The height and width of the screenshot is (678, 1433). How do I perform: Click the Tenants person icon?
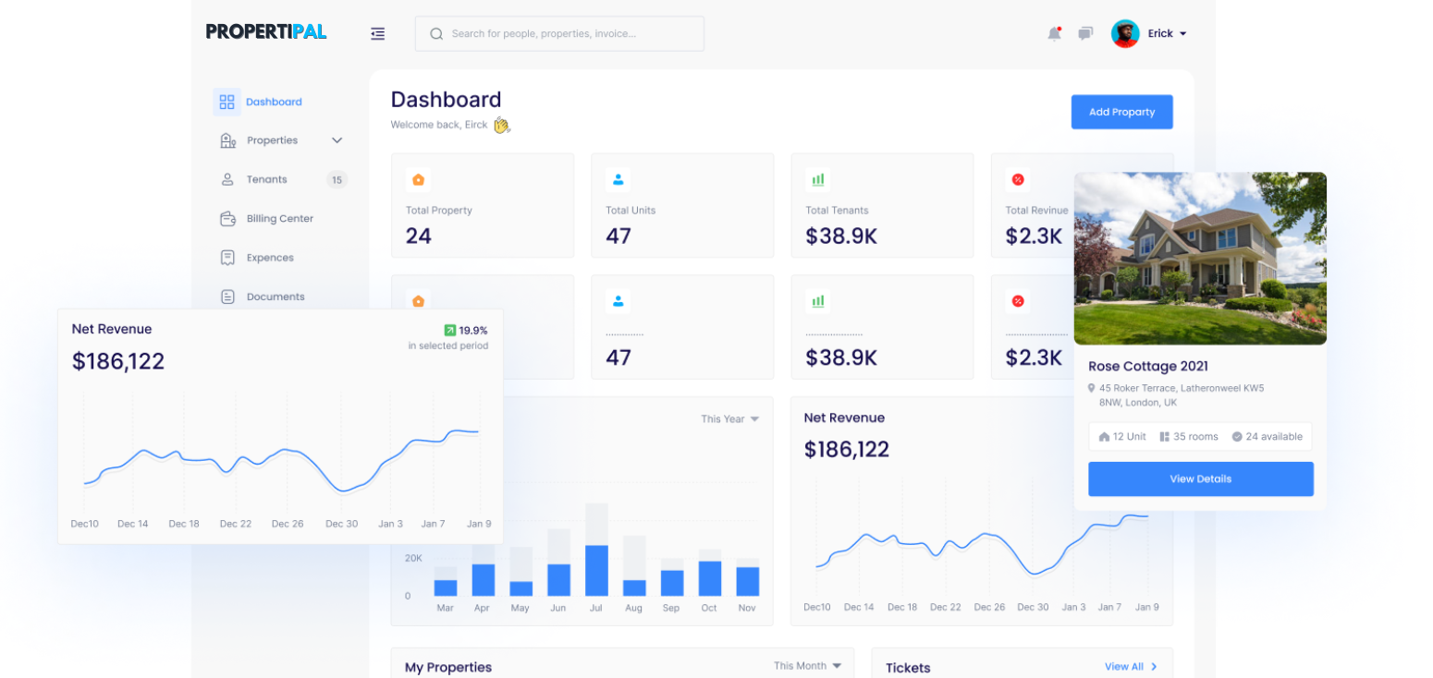tap(227, 179)
